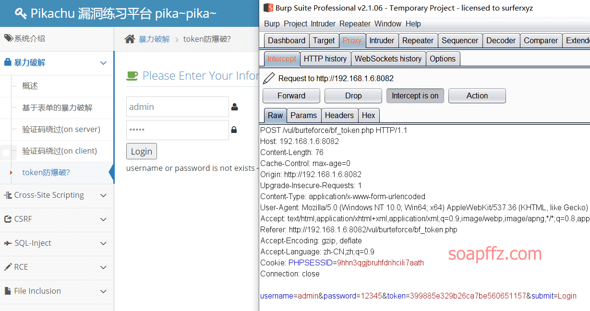
Task: Switch to the Repeater tool tab
Action: 418,40
